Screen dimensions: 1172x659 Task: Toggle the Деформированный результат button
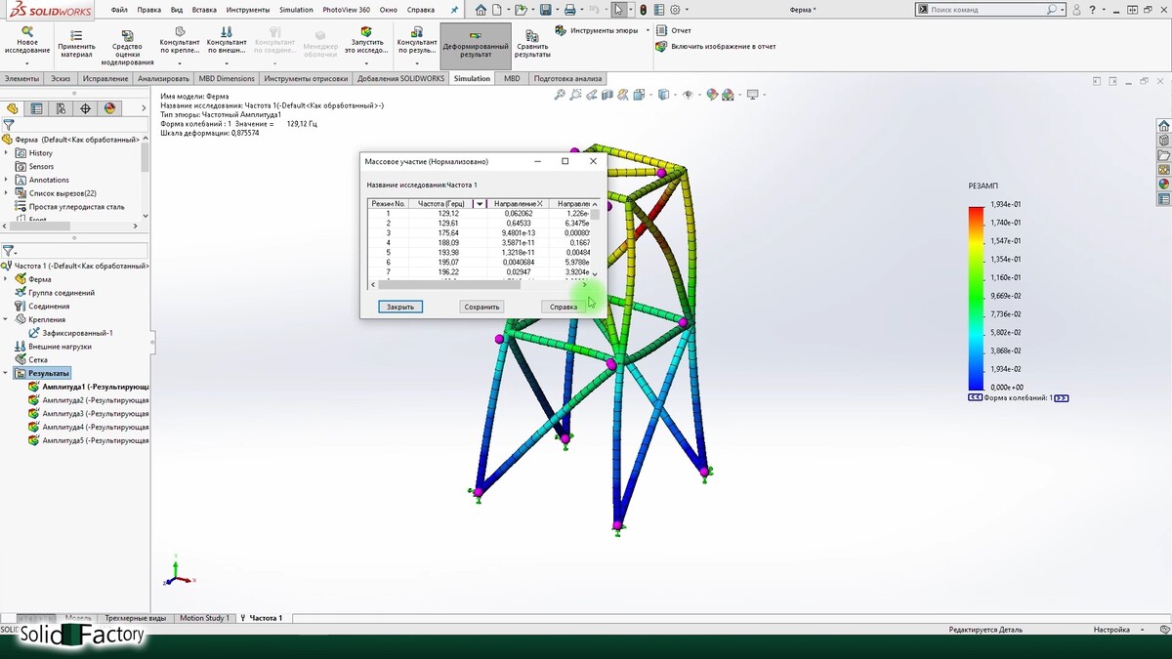[476, 45]
